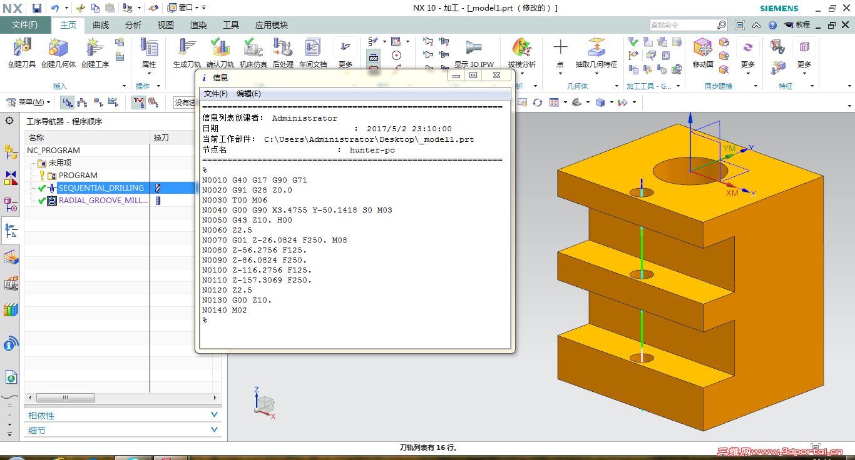Open the Constraint Navigator sidebar tab
The image size is (855, 460).
pyautogui.click(x=11, y=177)
